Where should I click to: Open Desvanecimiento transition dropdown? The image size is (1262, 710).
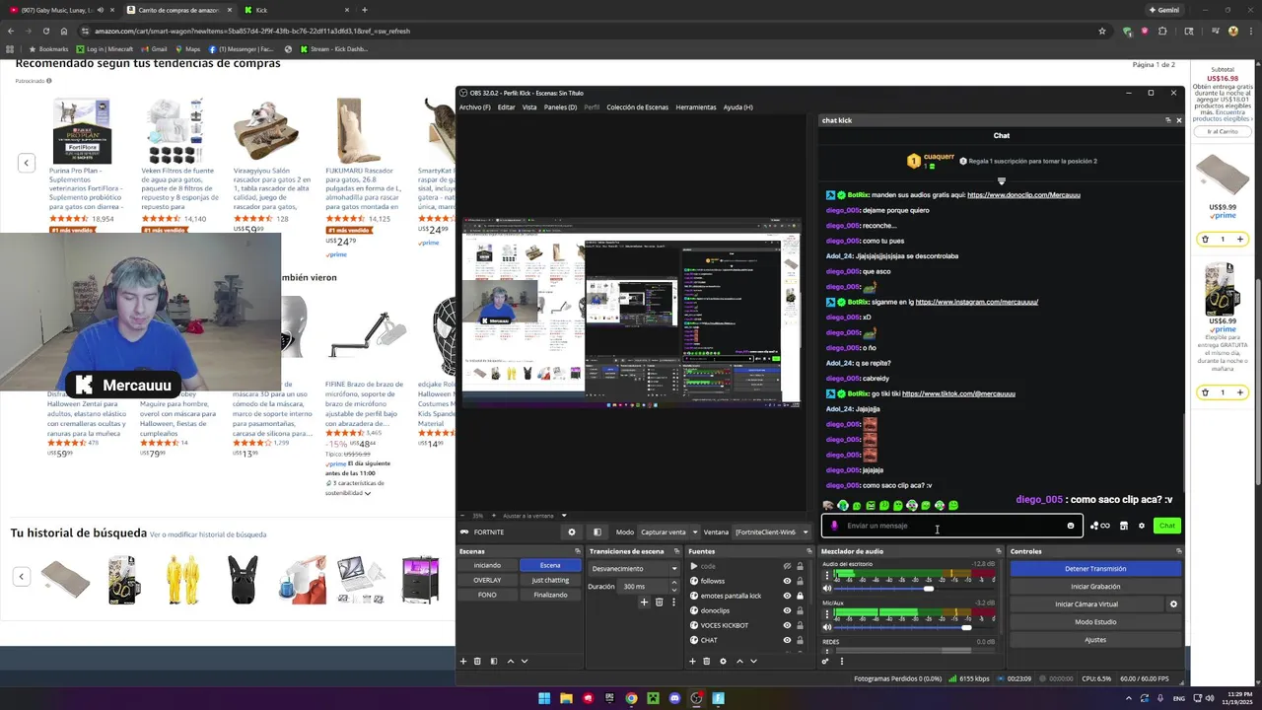coord(635,568)
